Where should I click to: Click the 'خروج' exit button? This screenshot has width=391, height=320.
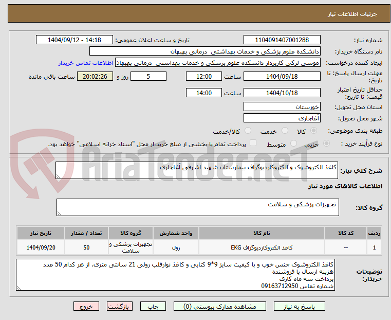pyautogui.click(x=86, y=306)
